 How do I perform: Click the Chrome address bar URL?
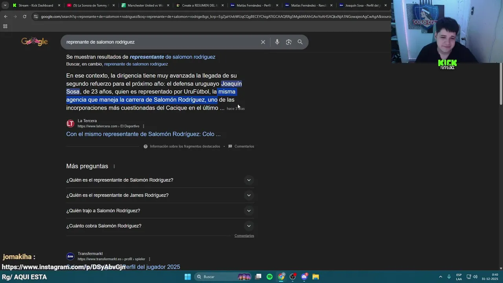pyautogui.click(x=216, y=17)
